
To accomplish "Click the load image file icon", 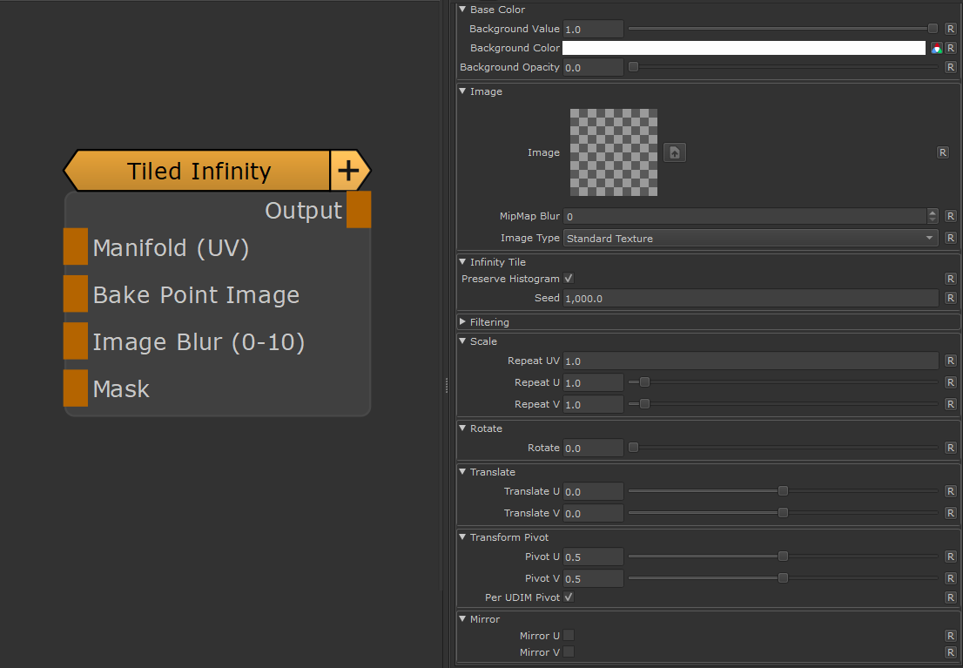I will pos(675,152).
